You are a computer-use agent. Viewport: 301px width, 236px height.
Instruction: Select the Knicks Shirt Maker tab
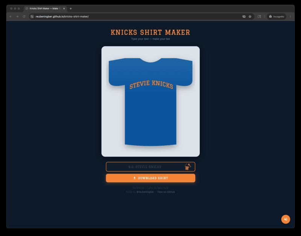[x=45, y=9]
